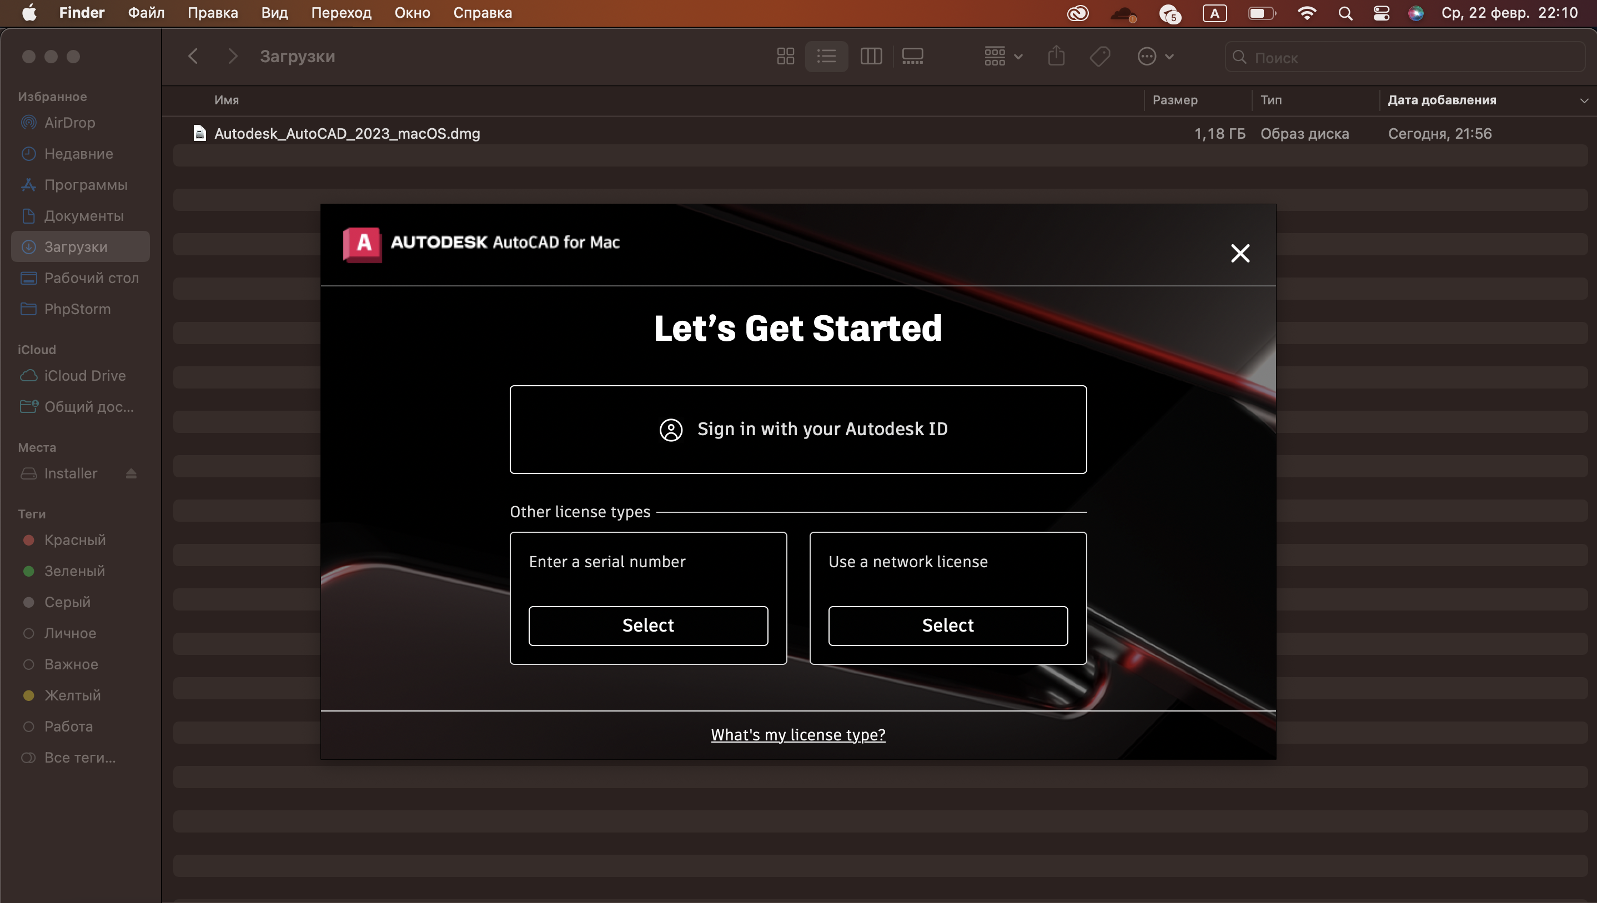Switch Finder to column view
Image resolution: width=1597 pixels, height=903 pixels.
point(871,57)
